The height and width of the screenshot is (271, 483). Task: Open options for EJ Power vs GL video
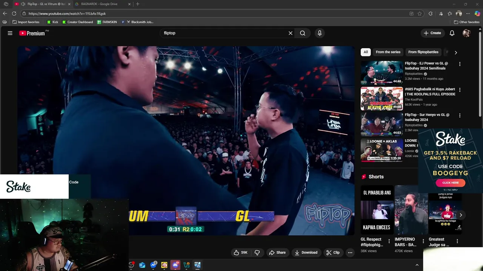coord(460,64)
